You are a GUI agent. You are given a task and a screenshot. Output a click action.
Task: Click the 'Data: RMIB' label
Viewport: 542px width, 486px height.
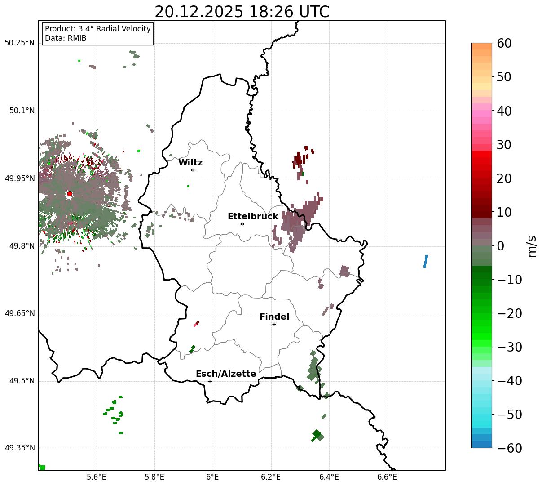point(66,38)
